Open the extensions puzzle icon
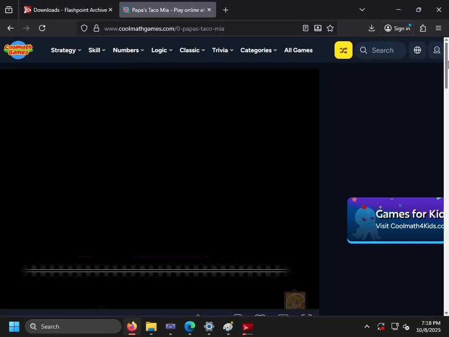This screenshot has height=337, width=449. click(x=423, y=28)
